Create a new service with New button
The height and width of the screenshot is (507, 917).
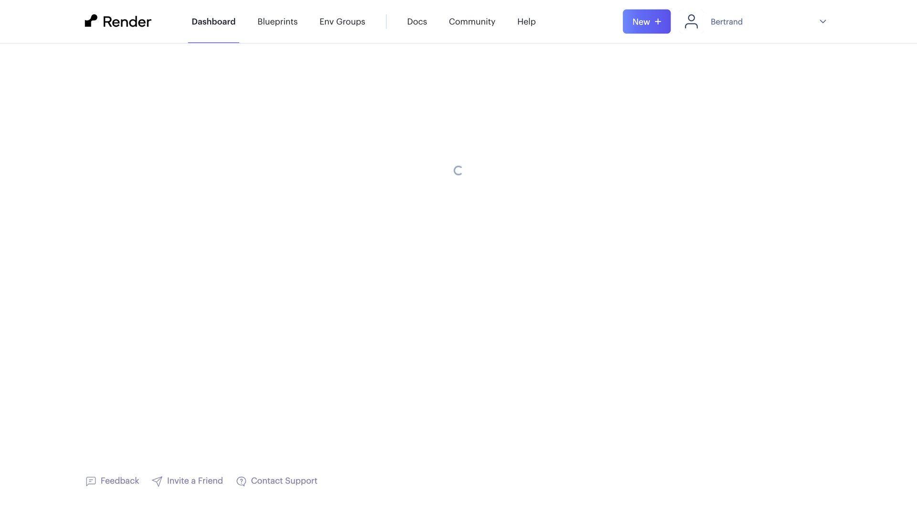tap(646, 21)
